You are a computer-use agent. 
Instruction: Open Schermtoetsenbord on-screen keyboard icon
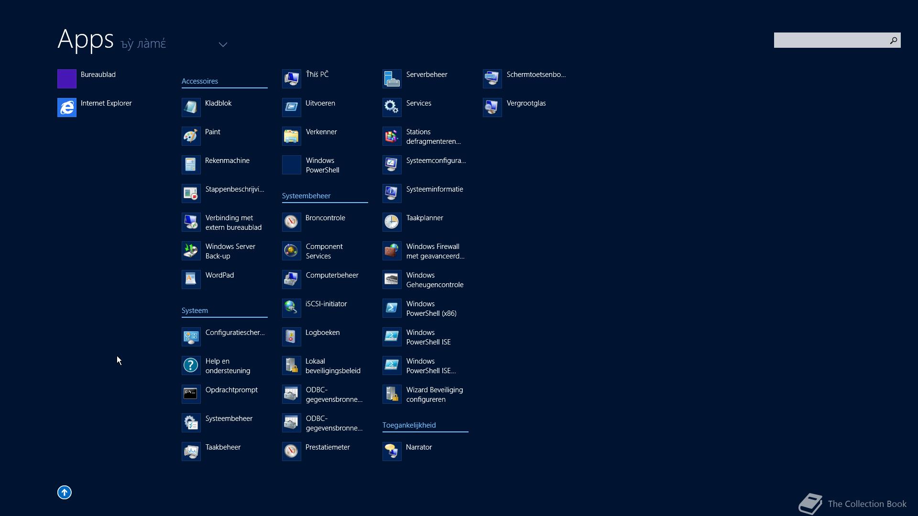click(492, 79)
